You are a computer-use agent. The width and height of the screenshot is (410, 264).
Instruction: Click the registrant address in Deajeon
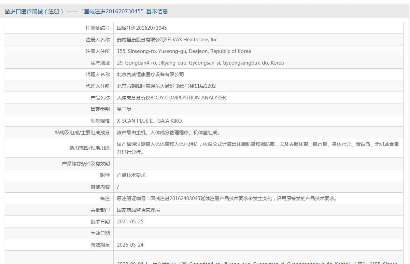pyautogui.click(x=184, y=51)
